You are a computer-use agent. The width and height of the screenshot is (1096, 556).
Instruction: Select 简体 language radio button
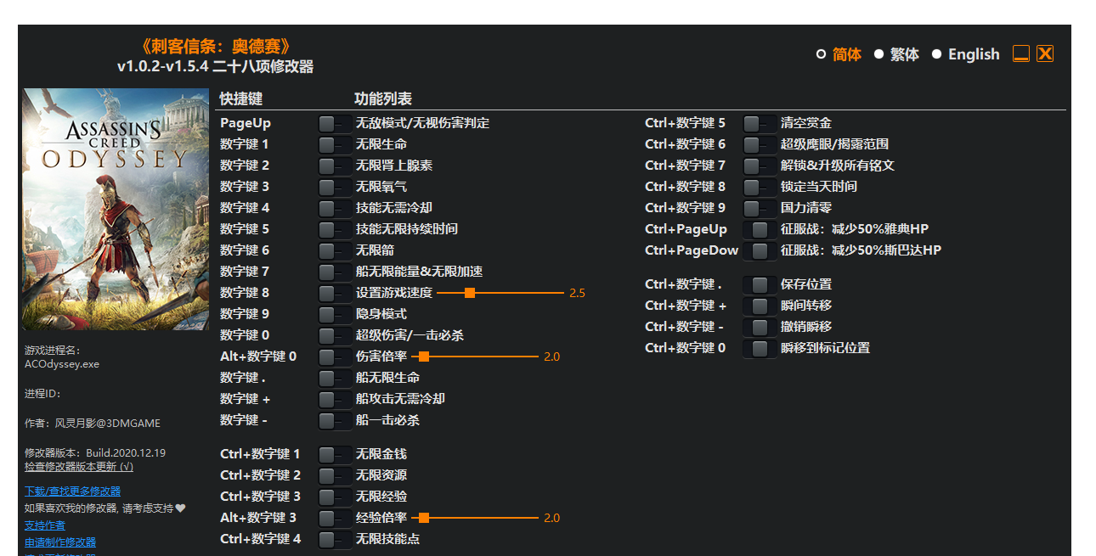click(821, 54)
